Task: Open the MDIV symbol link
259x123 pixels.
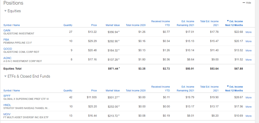Action: click(7, 114)
